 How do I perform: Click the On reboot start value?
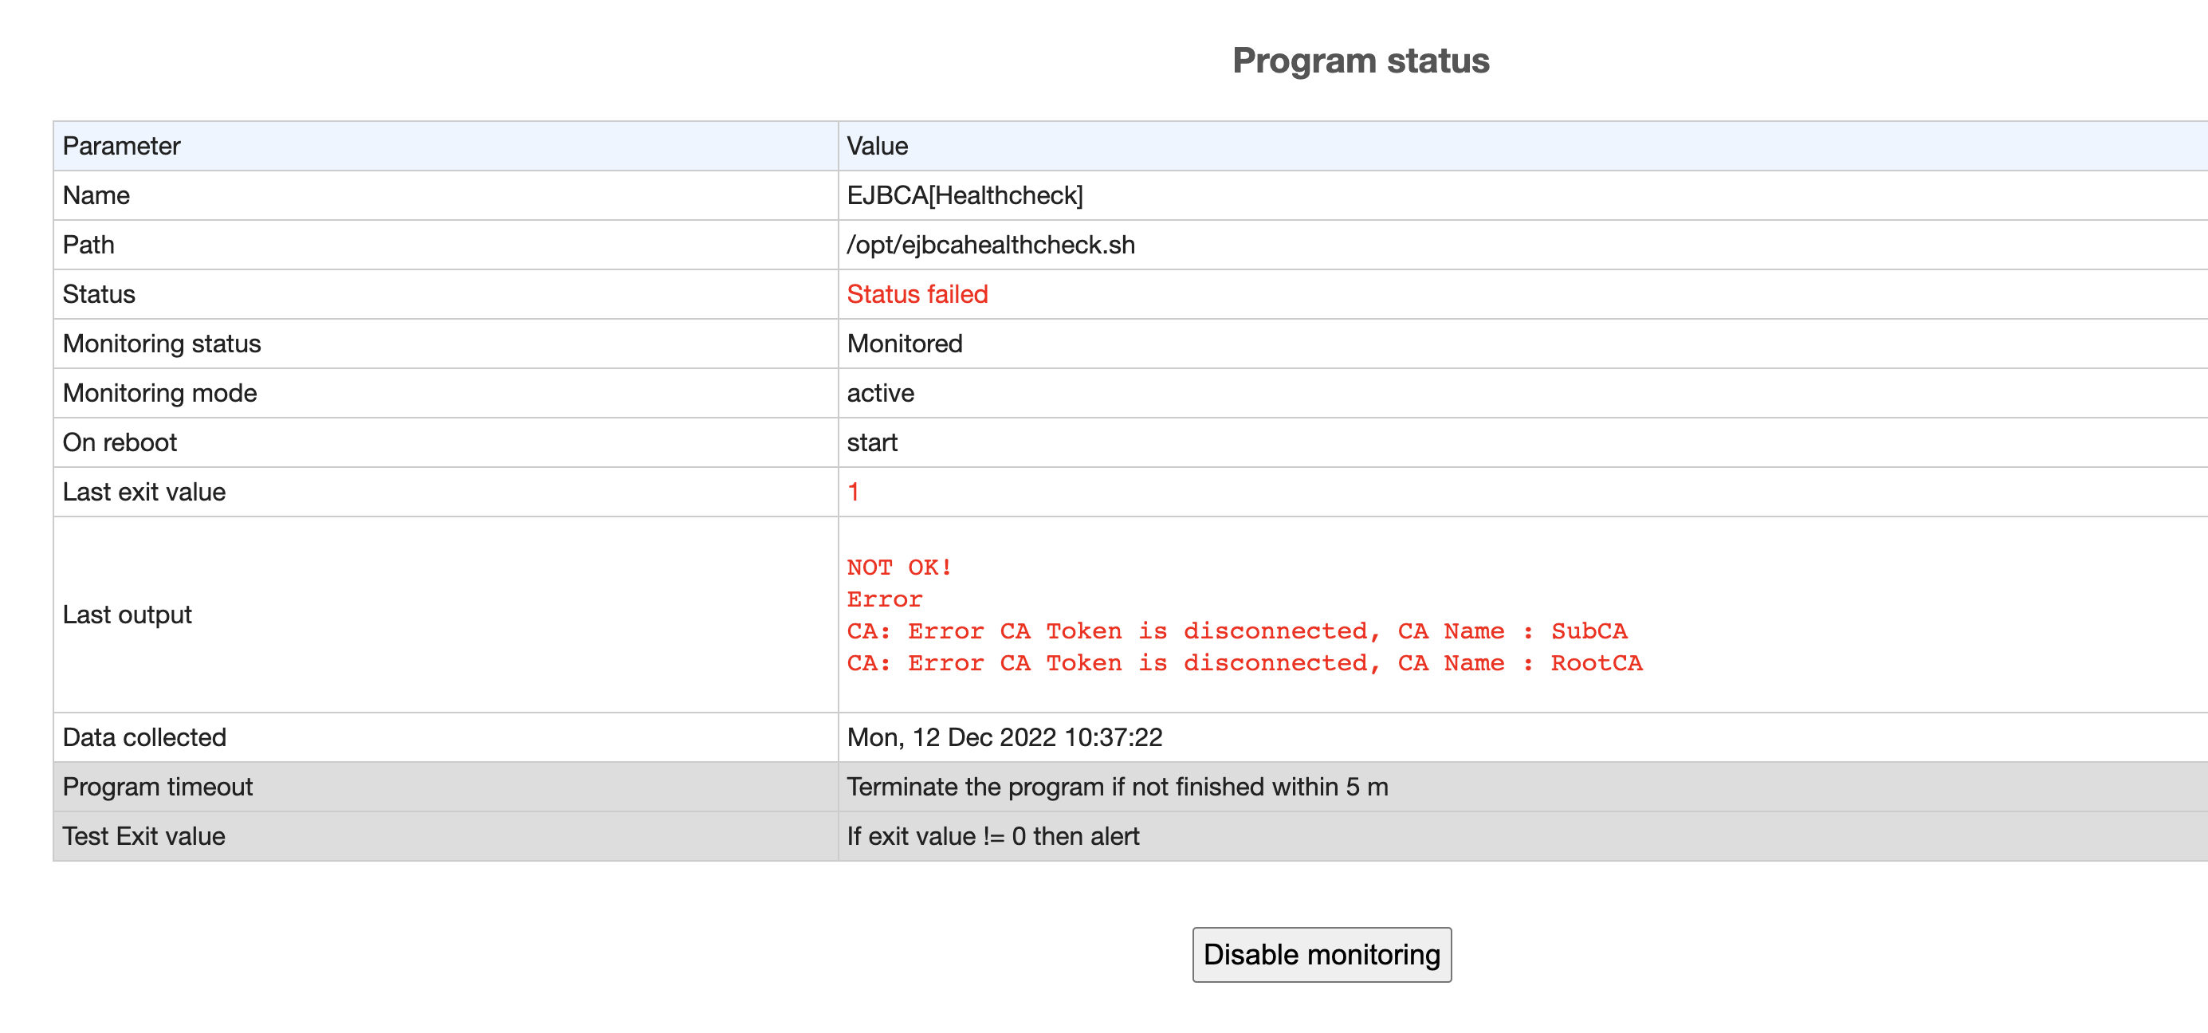point(872,442)
